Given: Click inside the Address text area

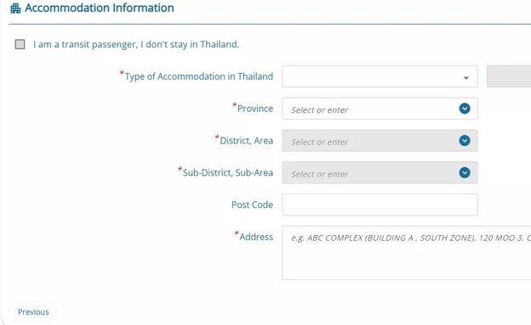Looking at the screenshot, I should coord(407,253).
